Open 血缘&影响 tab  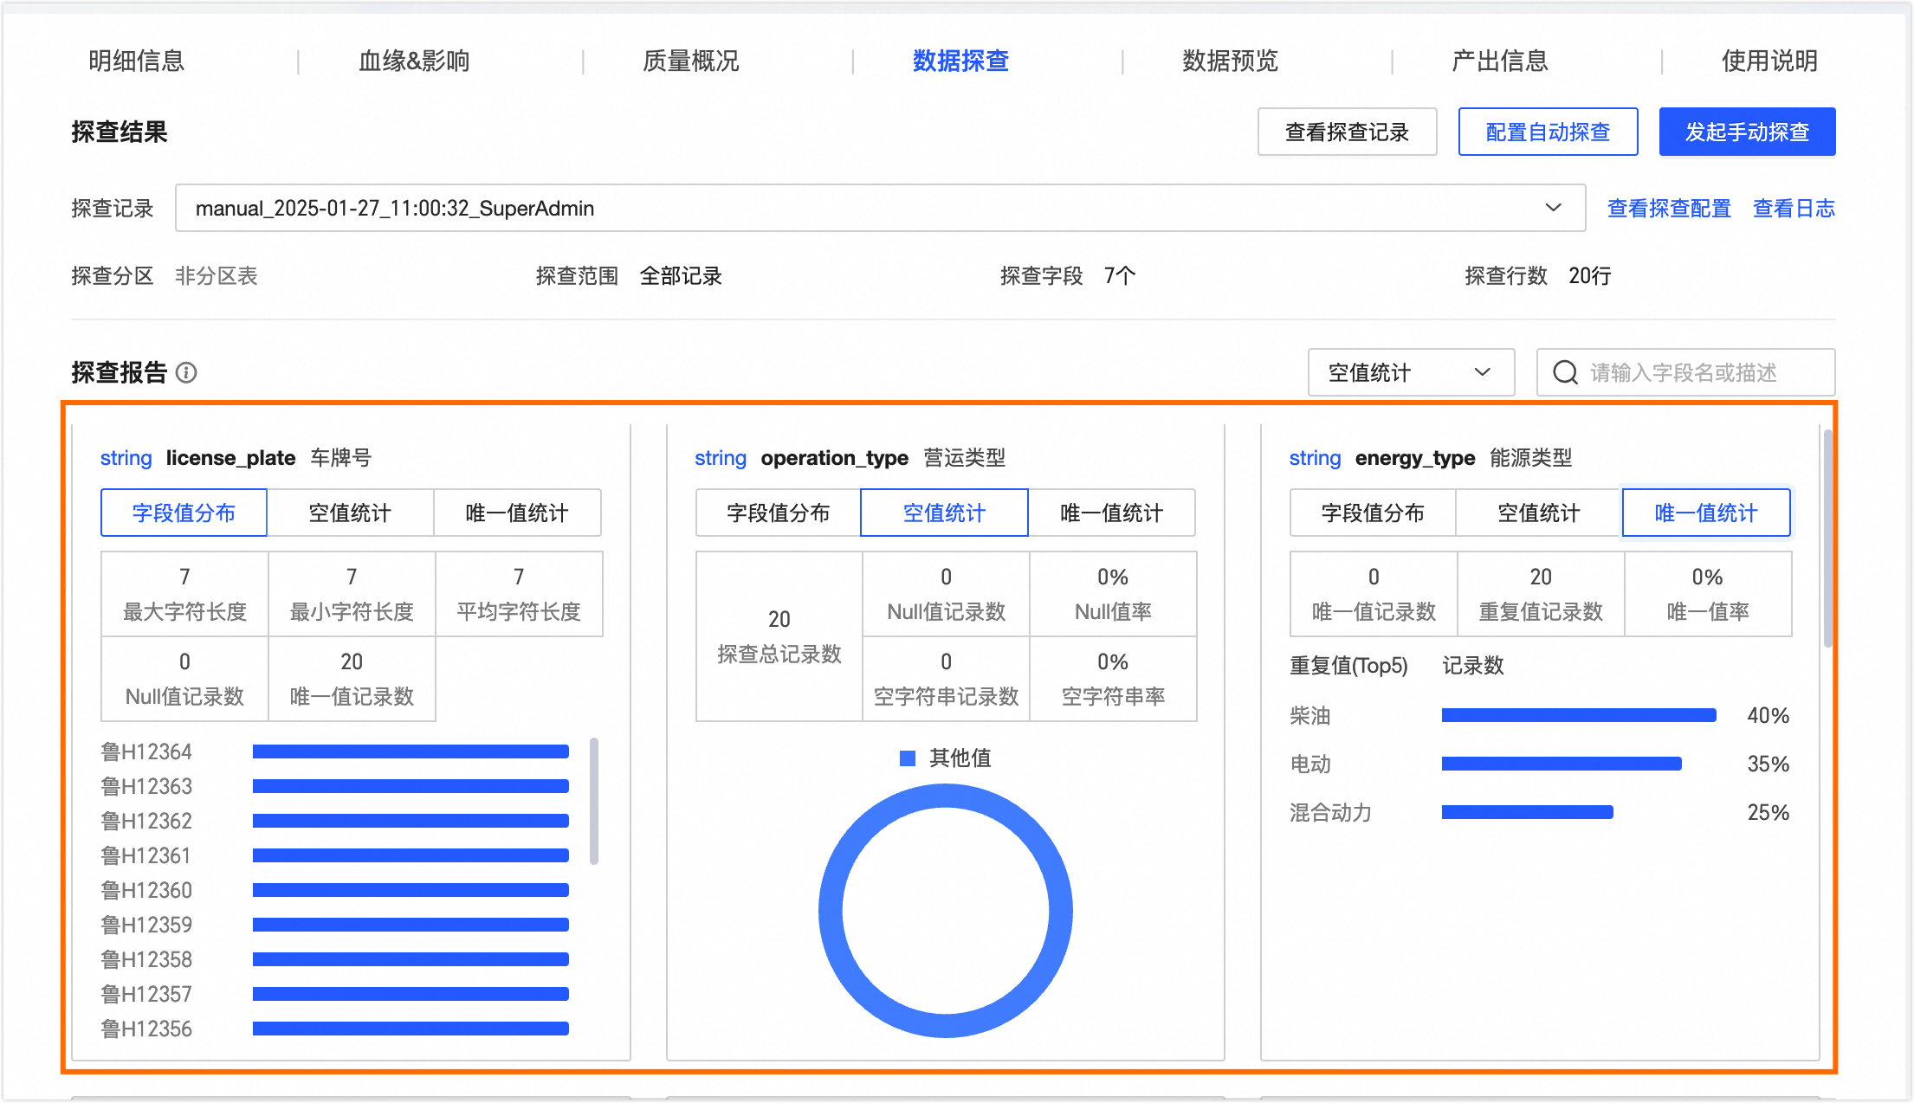414,61
